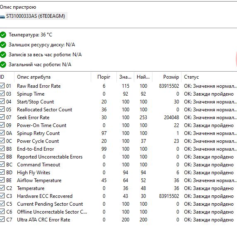Select the Power-On Time Count attribute name

42,125
